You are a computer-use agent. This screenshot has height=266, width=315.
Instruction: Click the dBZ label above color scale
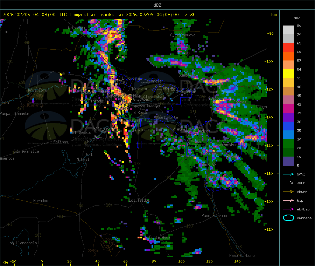pos(297,18)
